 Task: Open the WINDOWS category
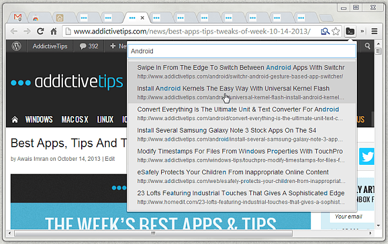(x=39, y=120)
